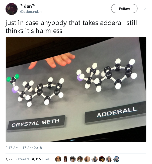Open the third liker's avatar
This screenshot has height=164, width=152.
click(x=73, y=159)
